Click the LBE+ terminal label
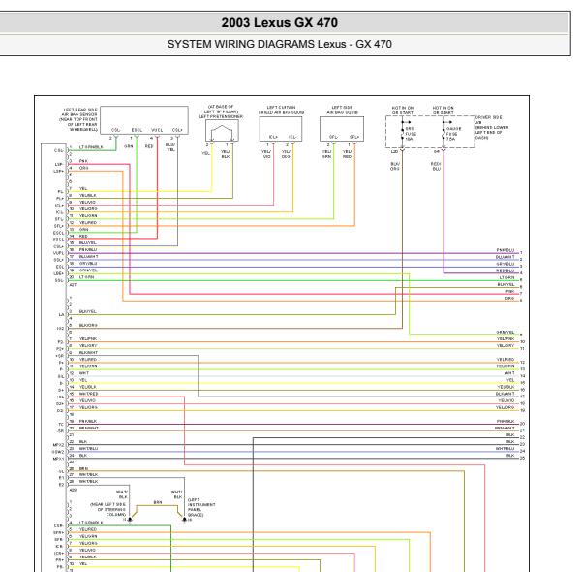582x572 pixels. pos(59,273)
